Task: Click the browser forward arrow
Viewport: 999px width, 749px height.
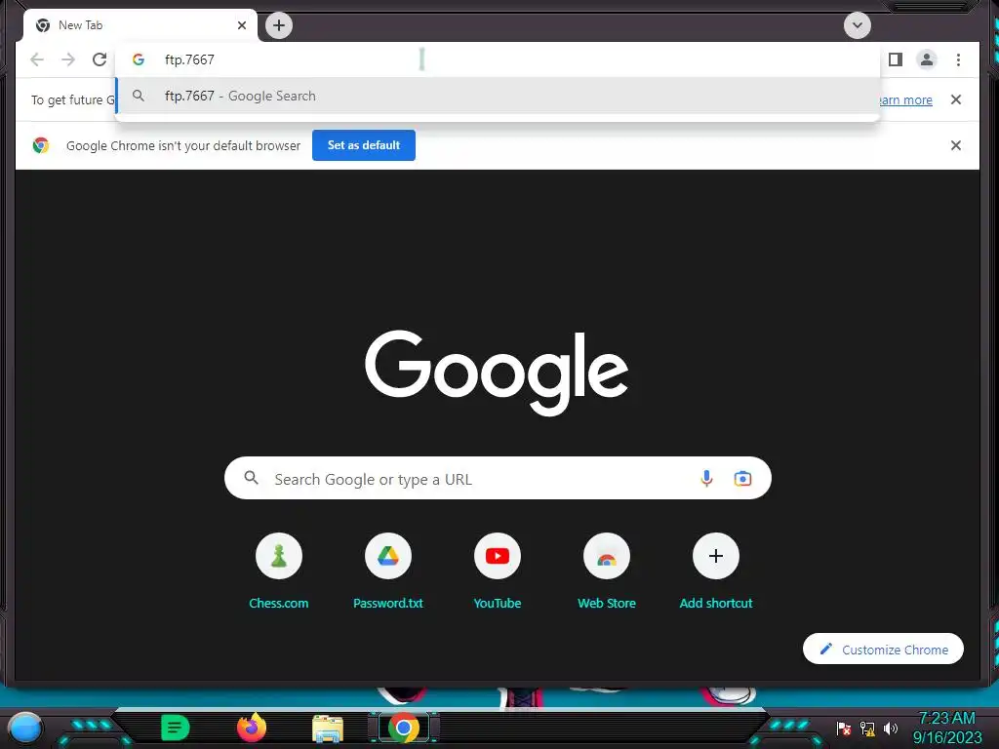Action: click(x=68, y=59)
